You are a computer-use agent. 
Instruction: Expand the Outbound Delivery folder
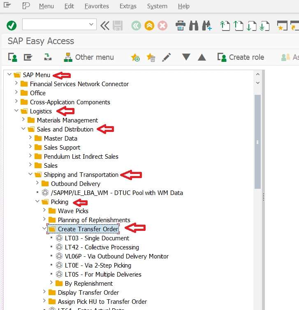[x=37, y=183]
